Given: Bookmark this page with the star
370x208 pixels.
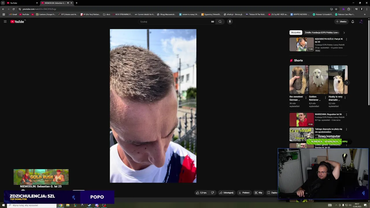Looking at the screenshot, I should 336,9.
